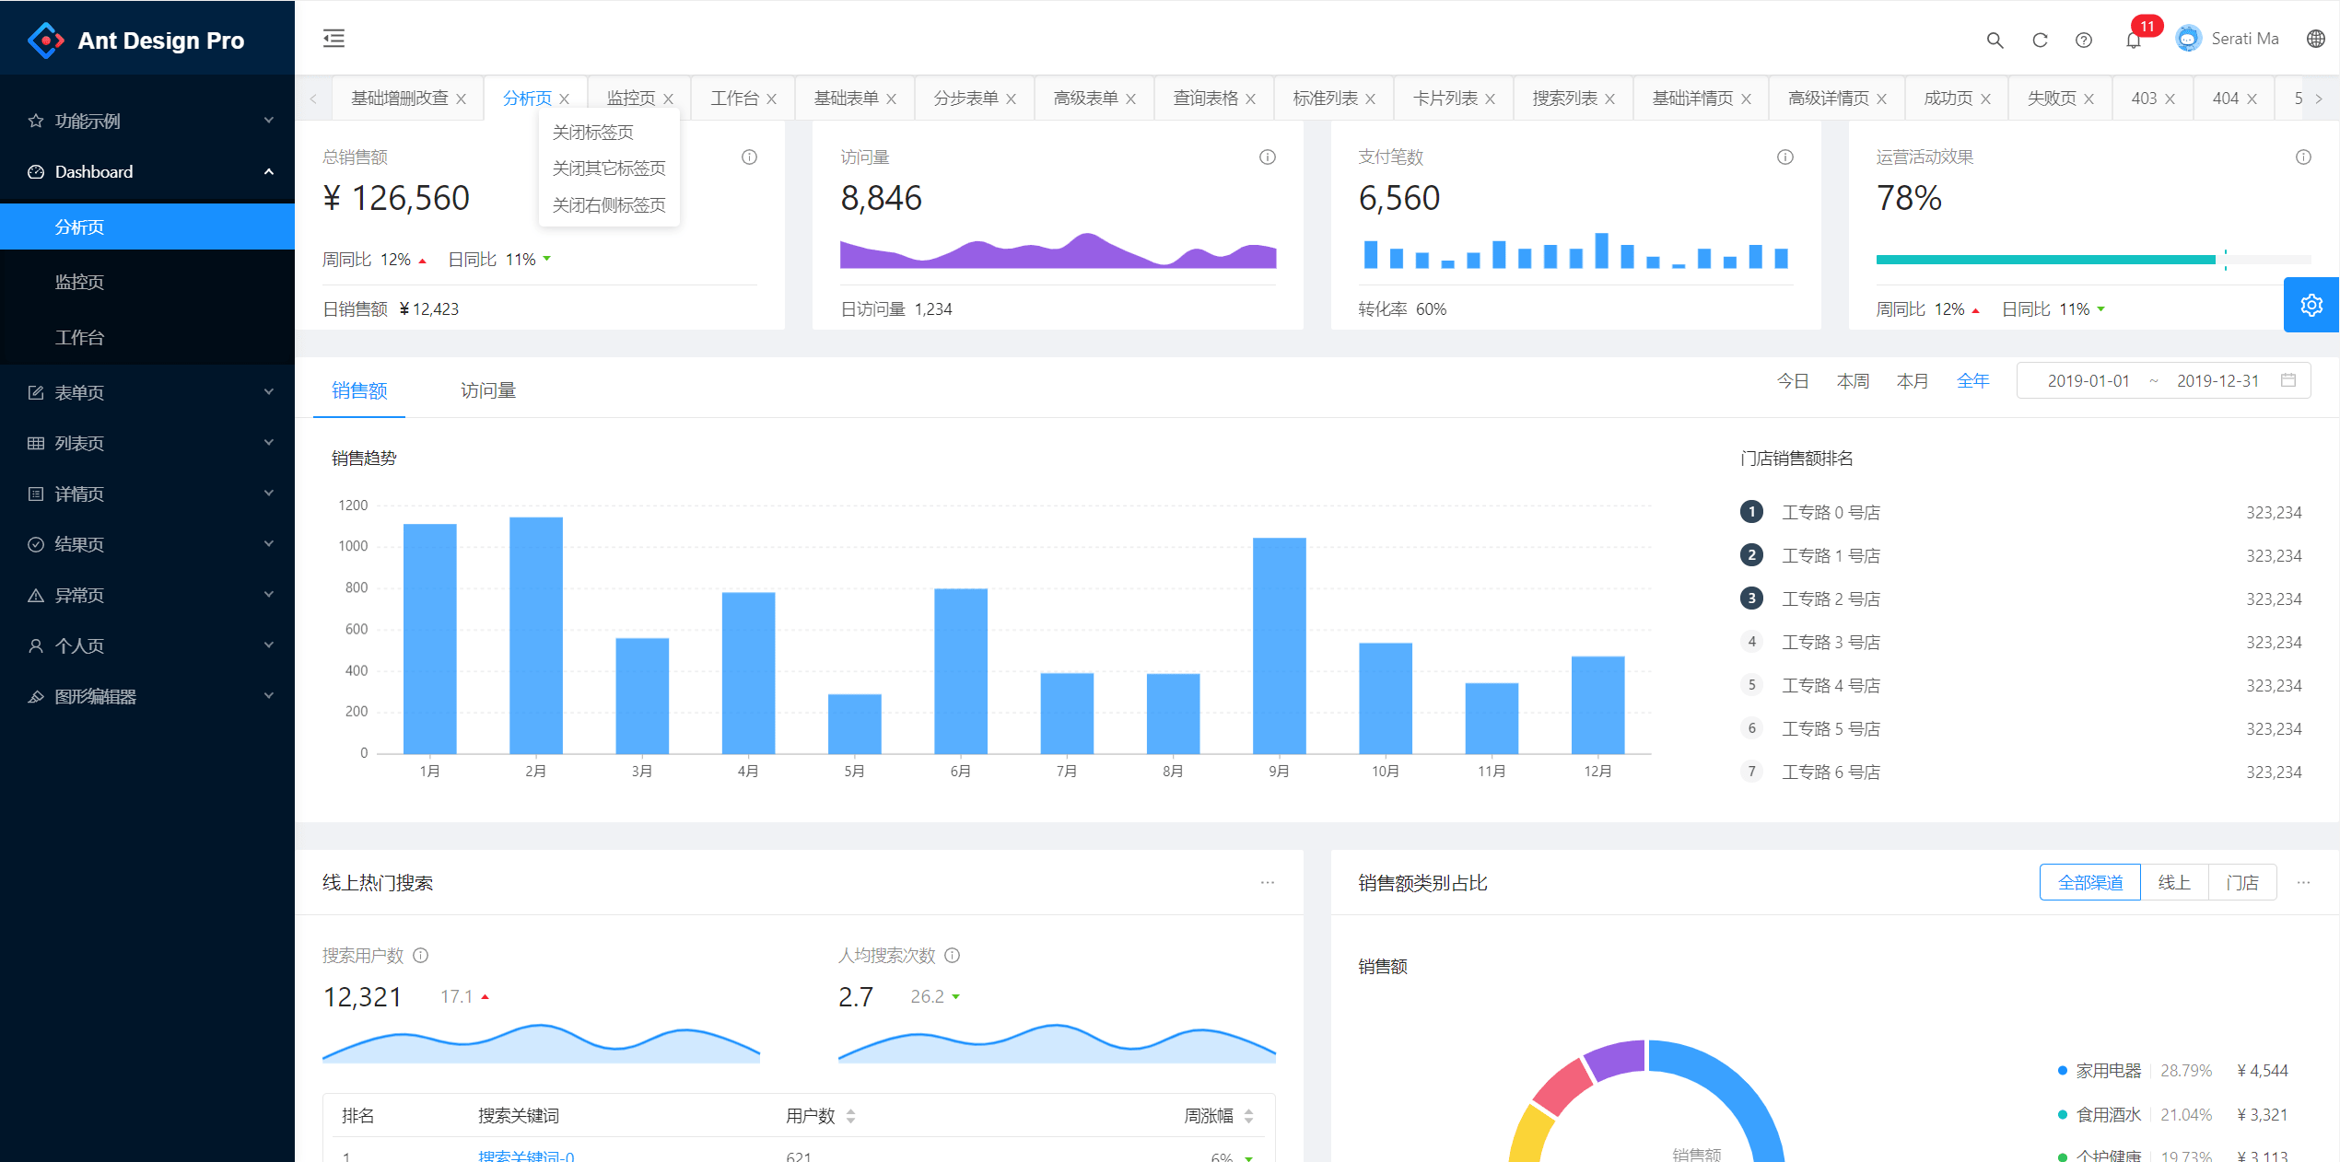Choose 关闭其它标签页 from context menu
Image resolution: width=2340 pixels, height=1162 pixels.
point(609,168)
